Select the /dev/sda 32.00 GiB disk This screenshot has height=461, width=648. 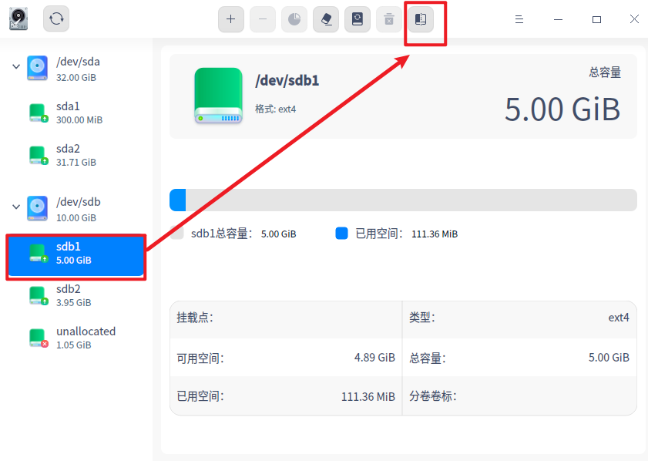point(76,69)
